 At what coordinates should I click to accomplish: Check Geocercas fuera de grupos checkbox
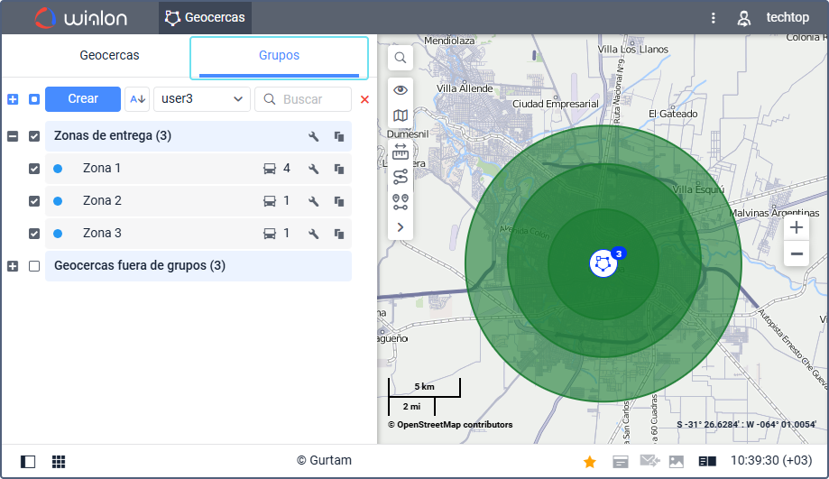point(34,266)
